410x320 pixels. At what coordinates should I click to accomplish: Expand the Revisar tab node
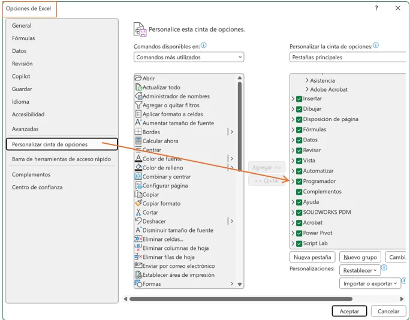pyautogui.click(x=293, y=150)
